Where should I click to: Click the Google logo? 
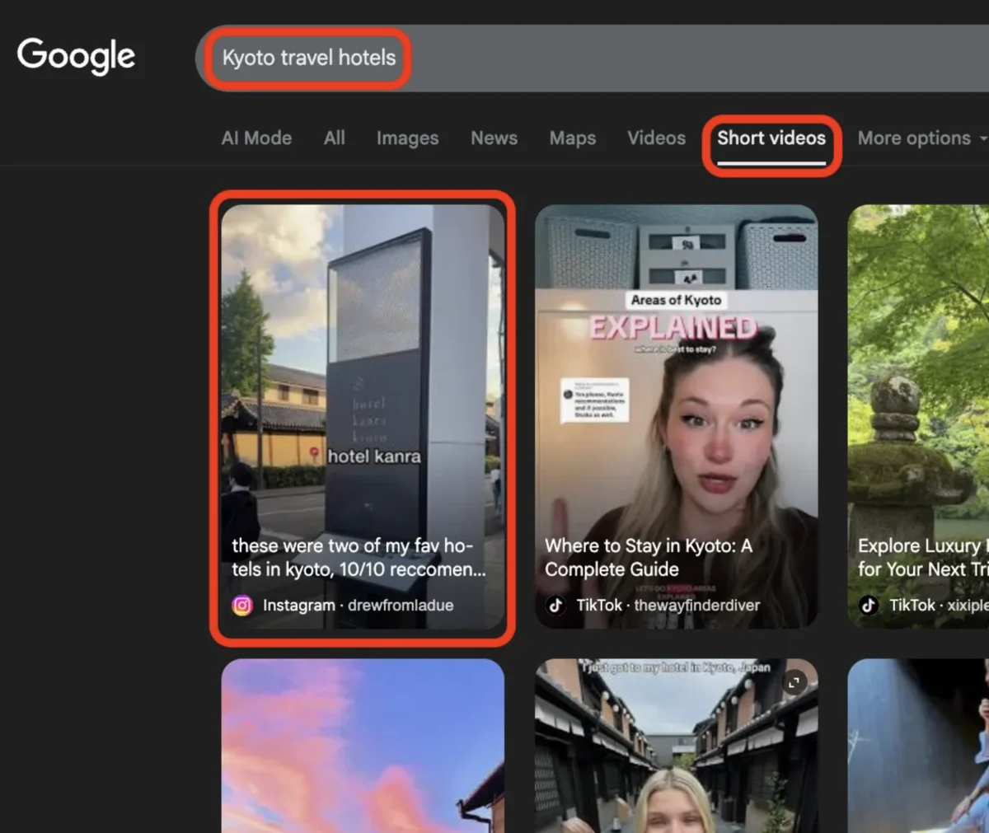point(76,56)
